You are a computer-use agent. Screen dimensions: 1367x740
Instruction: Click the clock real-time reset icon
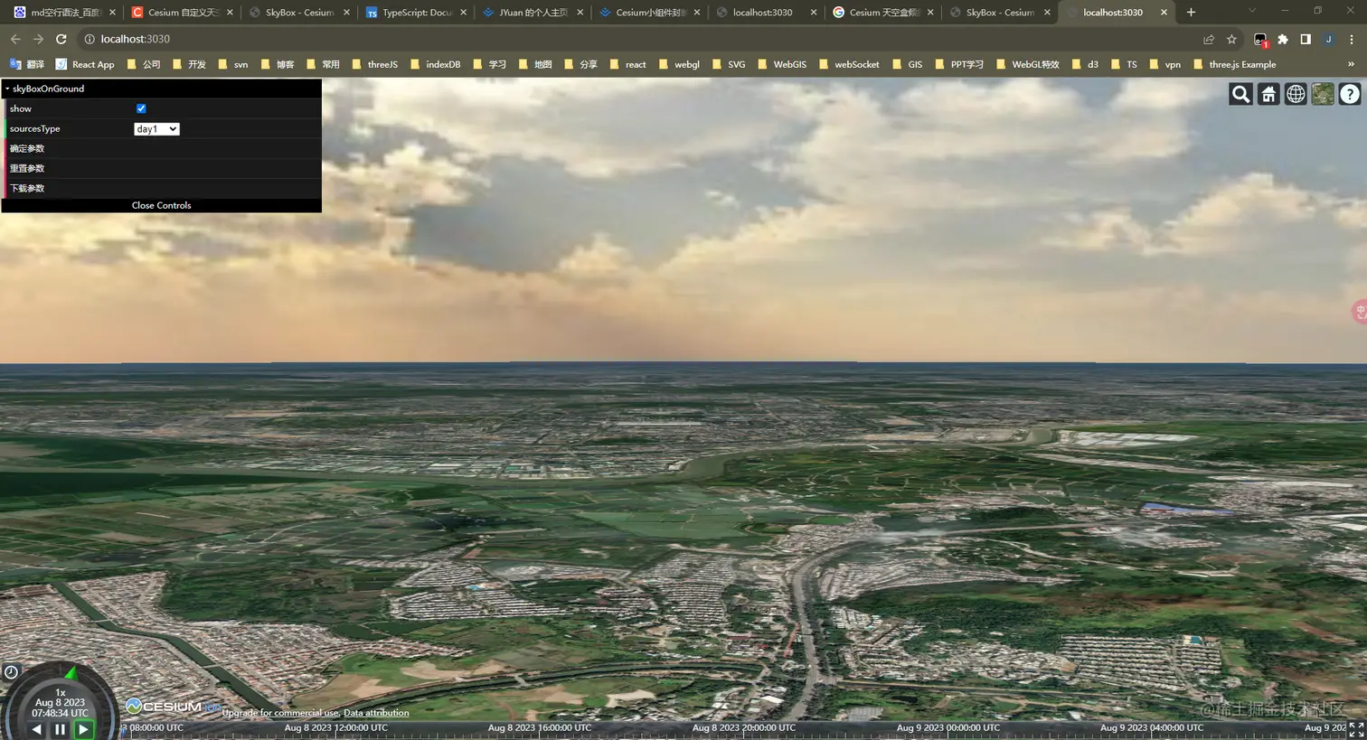(11, 672)
